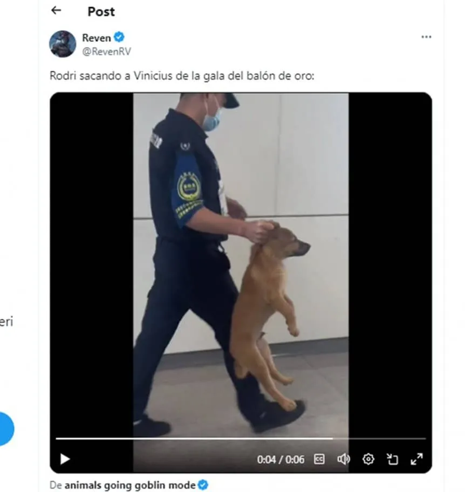Open the three-dot more options menu
Image resolution: width=465 pixels, height=492 pixels.
[426, 37]
